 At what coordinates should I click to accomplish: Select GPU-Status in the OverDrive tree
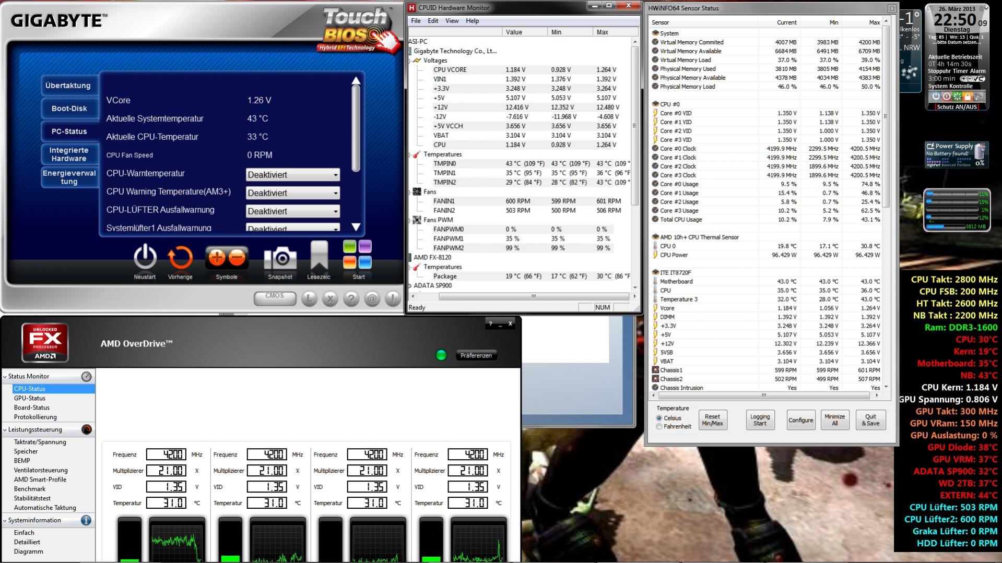click(x=30, y=398)
